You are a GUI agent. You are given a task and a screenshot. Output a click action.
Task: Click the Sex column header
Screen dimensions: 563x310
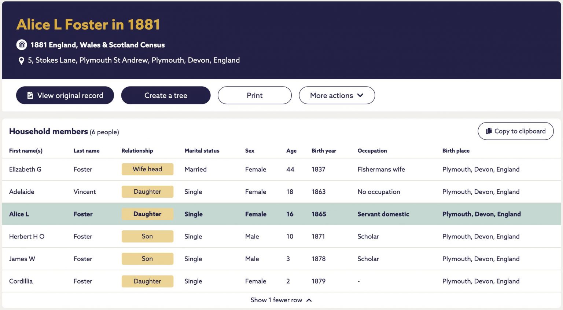pyautogui.click(x=250, y=151)
